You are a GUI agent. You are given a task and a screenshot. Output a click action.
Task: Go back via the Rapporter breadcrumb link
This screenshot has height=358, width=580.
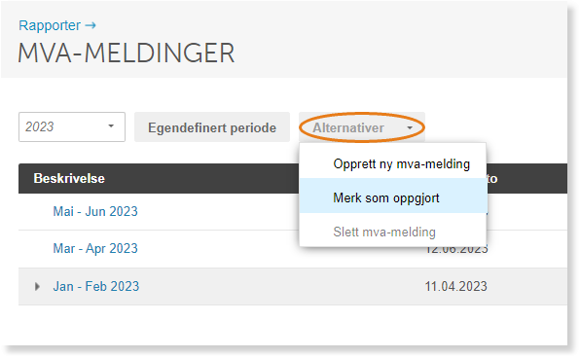pyautogui.click(x=50, y=25)
